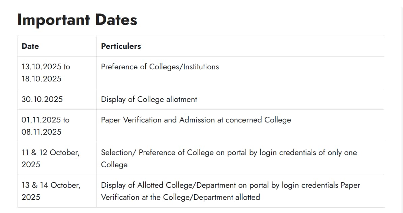The width and height of the screenshot is (403, 213).
Task: Select the Date column header
Action: (x=30, y=46)
